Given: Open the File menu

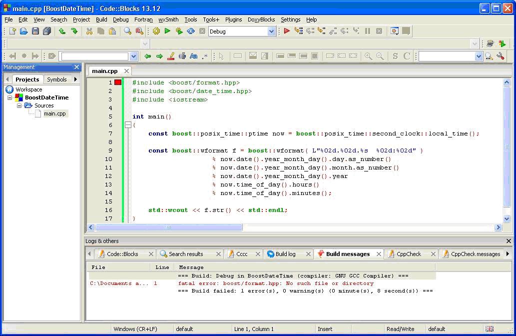Looking at the screenshot, I should 8,20.
